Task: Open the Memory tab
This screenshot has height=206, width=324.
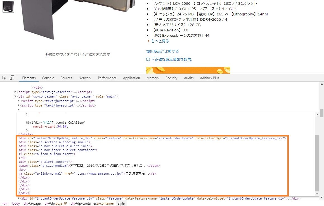Action: (153, 78)
